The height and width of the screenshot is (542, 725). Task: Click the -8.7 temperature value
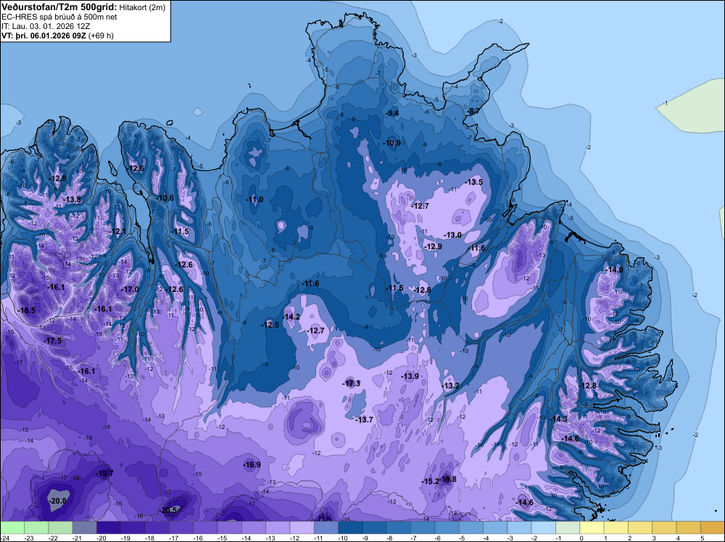(x=474, y=111)
